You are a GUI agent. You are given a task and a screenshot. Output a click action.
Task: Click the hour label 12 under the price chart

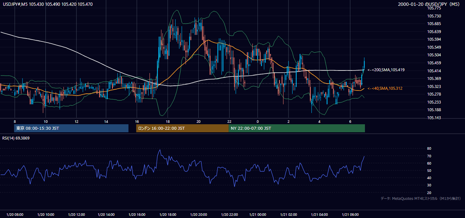[x=76, y=121]
